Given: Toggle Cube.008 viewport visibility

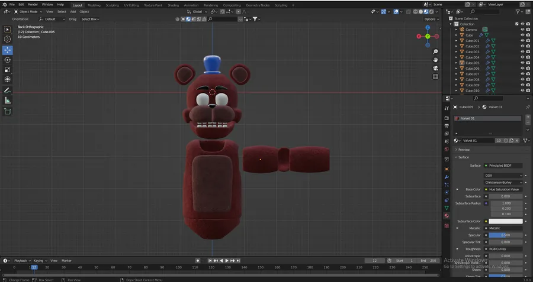Looking at the screenshot, I should tap(522, 79).
